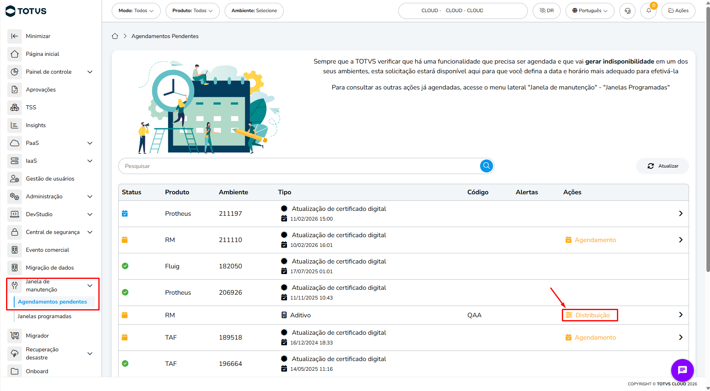Select Janelas programadas submenu item
Image resolution: width=710 pixels, height=391 pixels.
45,316
